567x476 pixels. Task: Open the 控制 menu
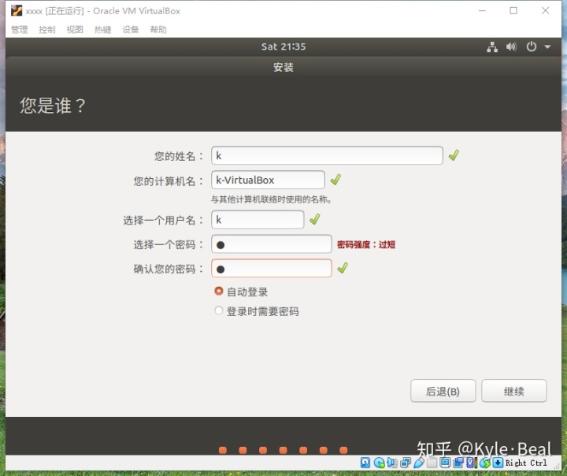point(47,29)
